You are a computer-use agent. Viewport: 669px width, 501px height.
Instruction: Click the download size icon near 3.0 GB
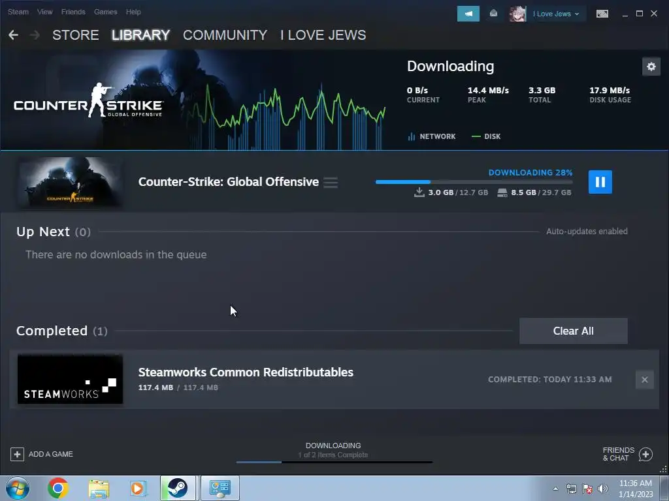tap(419, 192)
